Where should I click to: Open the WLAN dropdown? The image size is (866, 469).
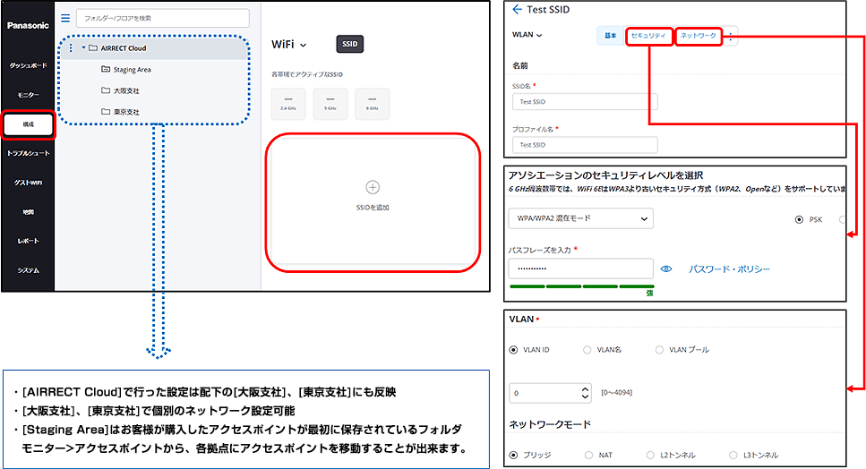[527, 35]
